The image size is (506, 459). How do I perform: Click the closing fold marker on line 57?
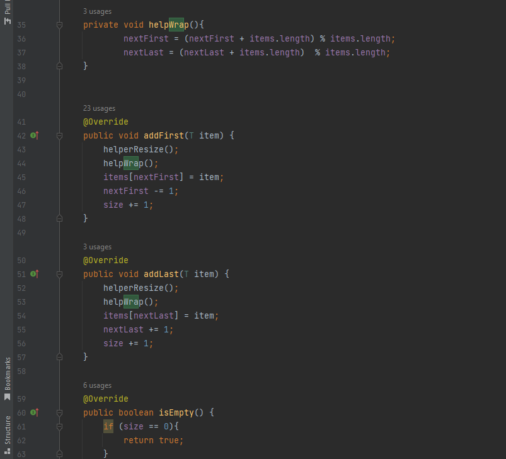(60, 357)
